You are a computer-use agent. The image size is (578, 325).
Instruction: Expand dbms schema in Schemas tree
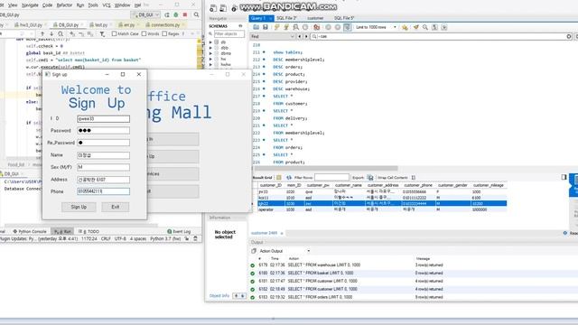coord(210,53)
